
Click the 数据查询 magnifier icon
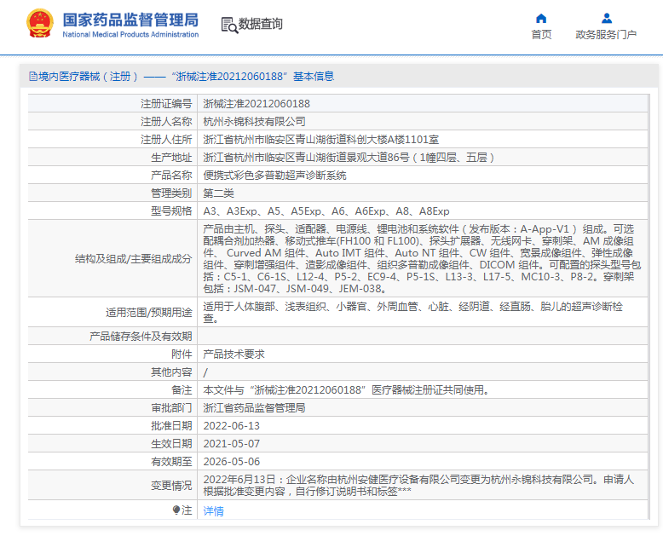coord(229,25)
